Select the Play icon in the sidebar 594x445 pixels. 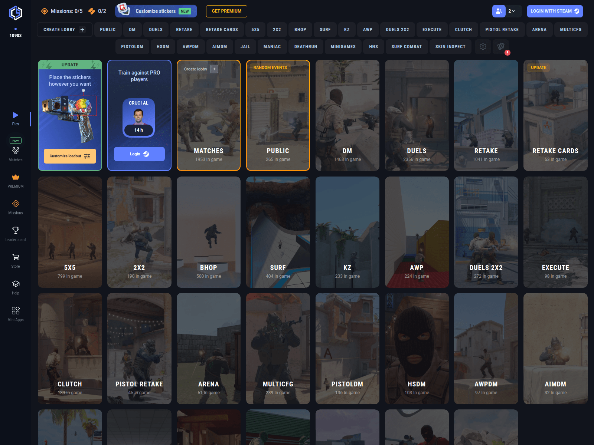15,116
